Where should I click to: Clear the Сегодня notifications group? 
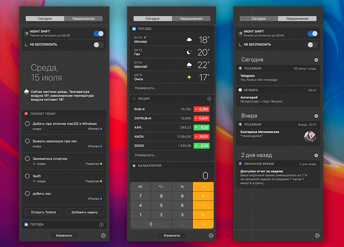click(x=316, y=60)
